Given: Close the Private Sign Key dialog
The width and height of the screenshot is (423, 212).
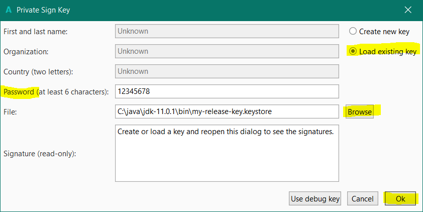Looking at the screenshot, I should click(x=408, y=10).
